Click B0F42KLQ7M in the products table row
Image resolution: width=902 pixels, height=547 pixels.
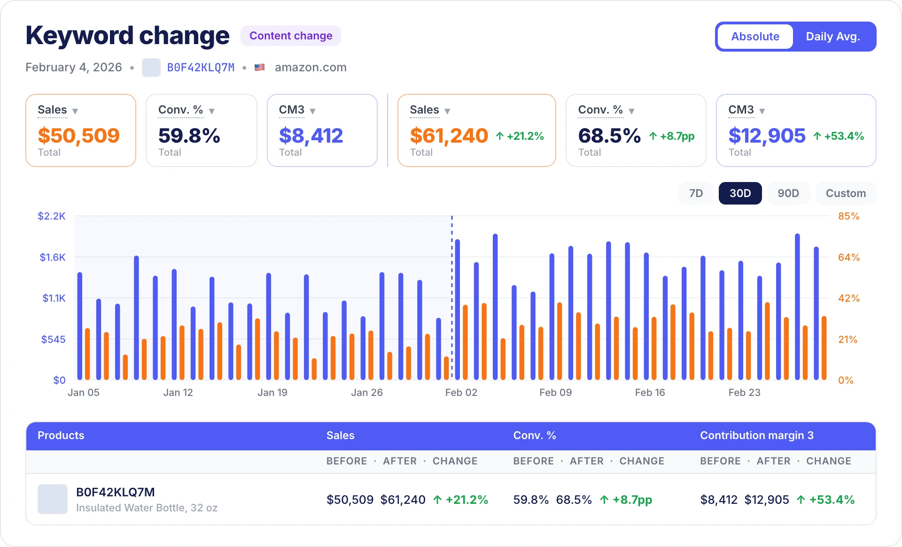point(116,492)
